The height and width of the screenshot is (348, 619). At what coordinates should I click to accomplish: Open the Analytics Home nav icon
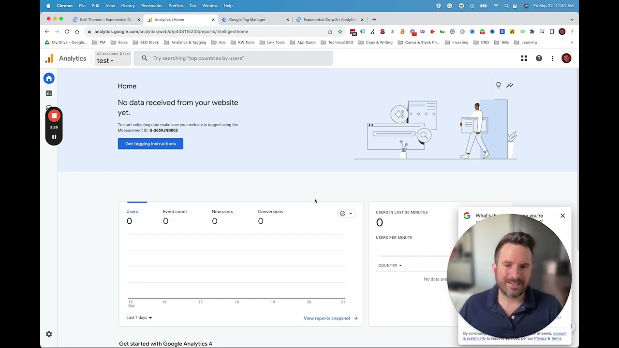49,78
